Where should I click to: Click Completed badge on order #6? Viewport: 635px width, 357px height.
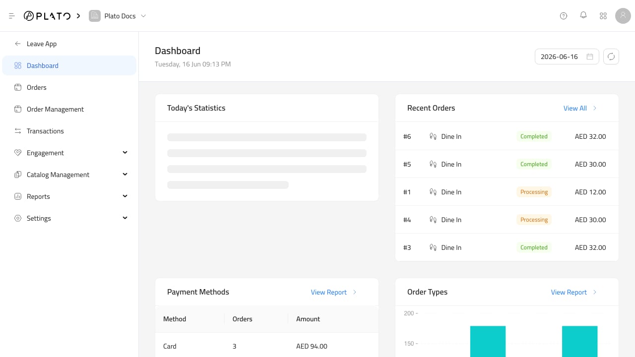(x=534, y=136)
